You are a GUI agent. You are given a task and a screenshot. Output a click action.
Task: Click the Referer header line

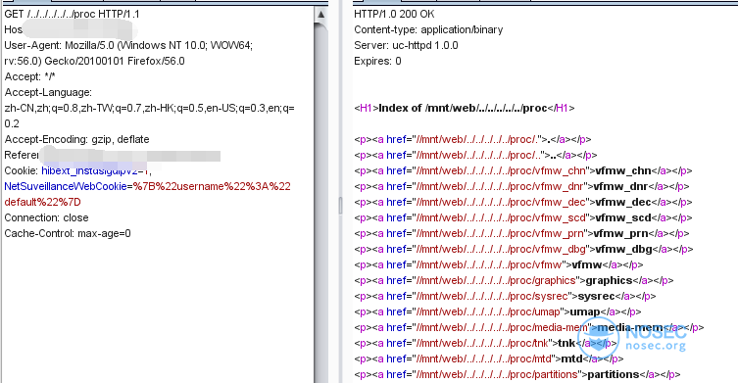pyautogui.click(x=113, y=155)
